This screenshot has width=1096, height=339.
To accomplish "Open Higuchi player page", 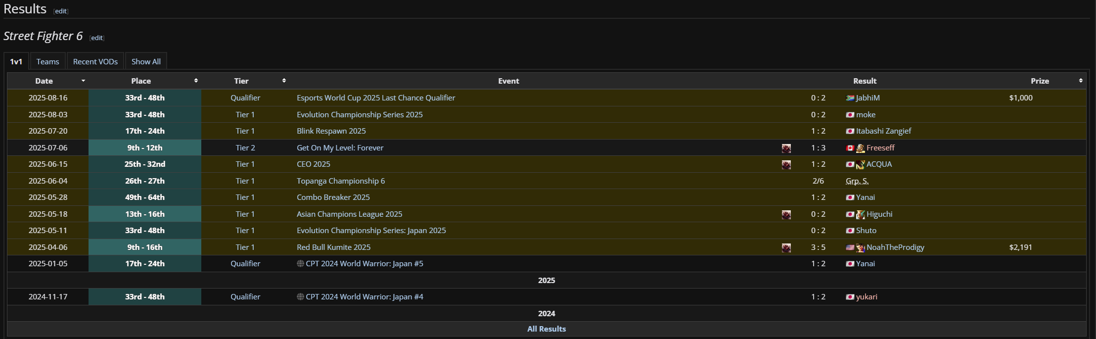I will click(x=879, y=214).
